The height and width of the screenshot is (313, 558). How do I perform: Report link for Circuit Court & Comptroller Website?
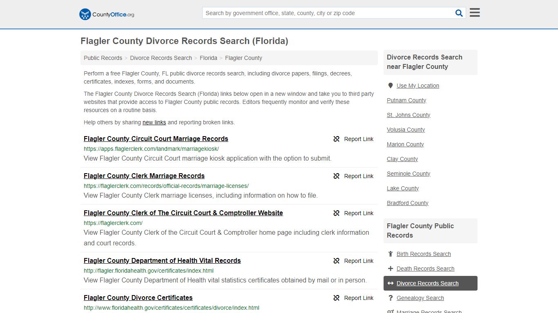[x=359, y=213]
